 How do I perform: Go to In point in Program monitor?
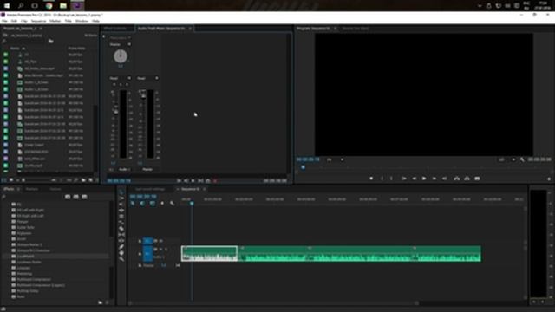(403, 179)
